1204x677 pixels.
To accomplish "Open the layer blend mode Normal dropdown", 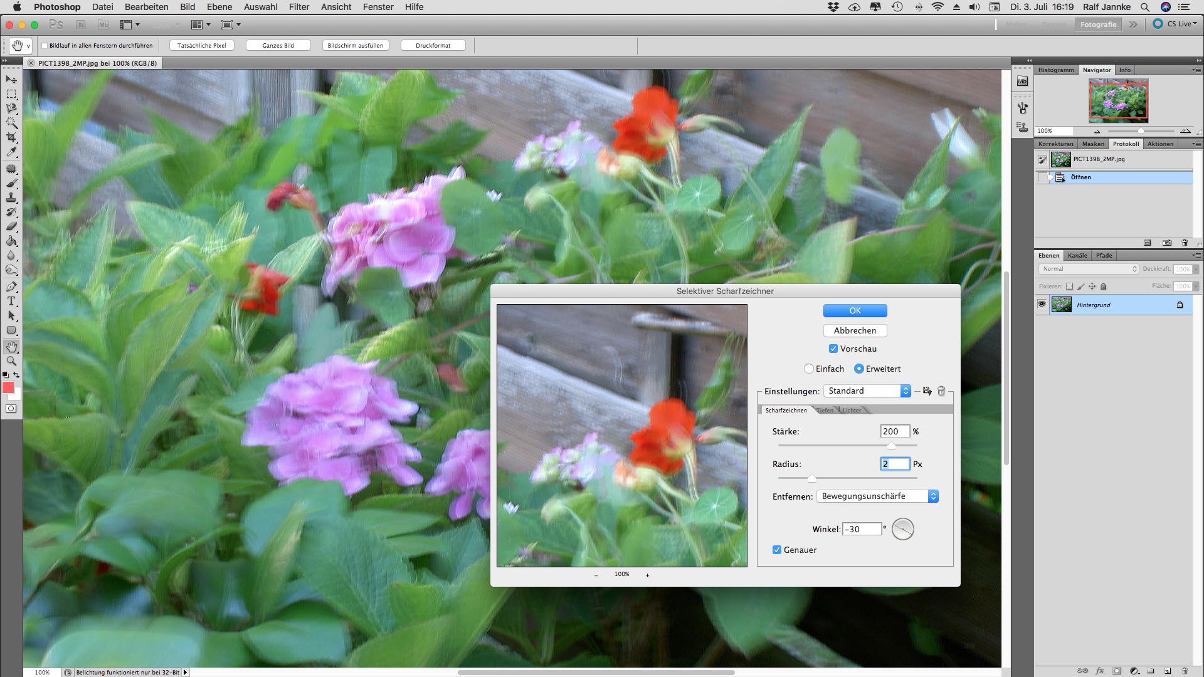I will pyautogui.click(x=1089, y=269).
